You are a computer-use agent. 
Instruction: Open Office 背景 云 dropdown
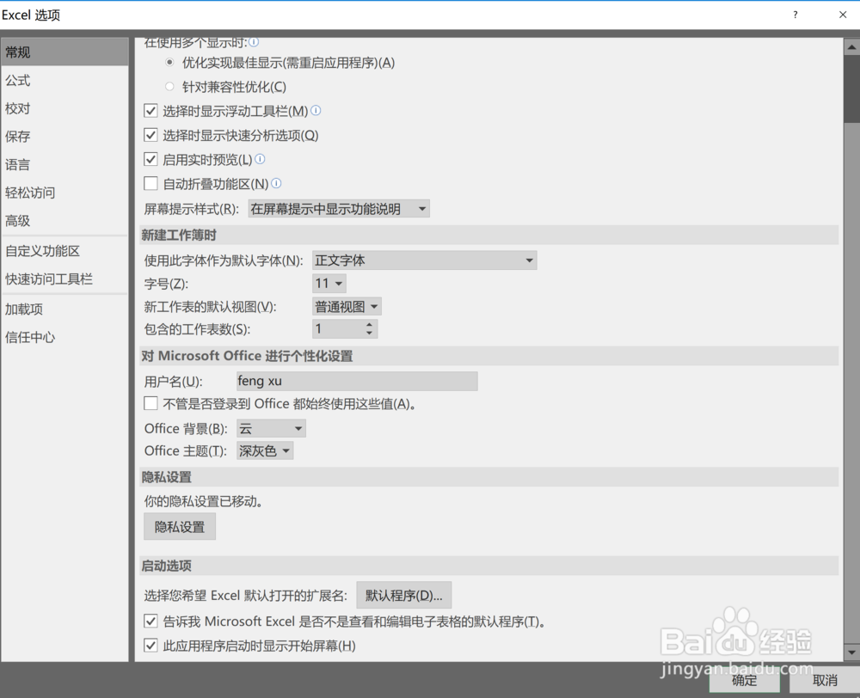(x=271, y=428)
